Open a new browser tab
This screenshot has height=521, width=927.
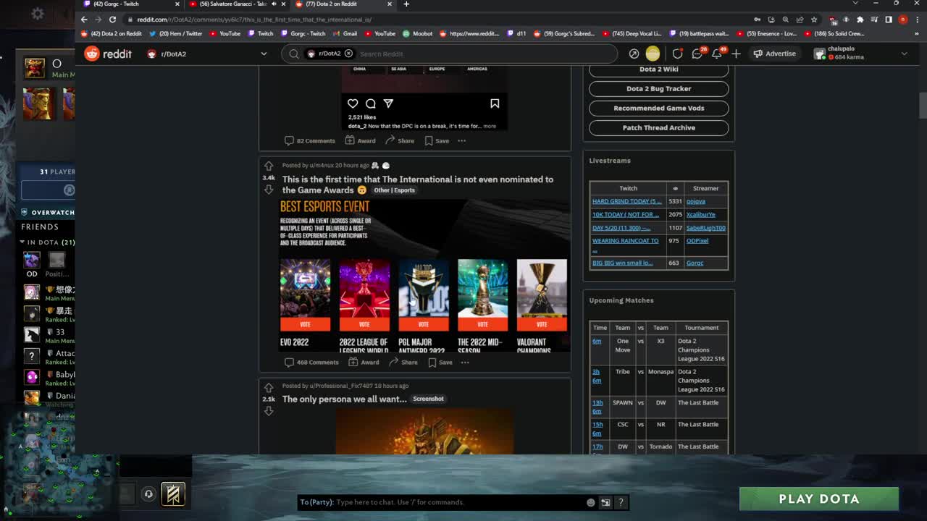pyautogui.click(x=406, y=4)
